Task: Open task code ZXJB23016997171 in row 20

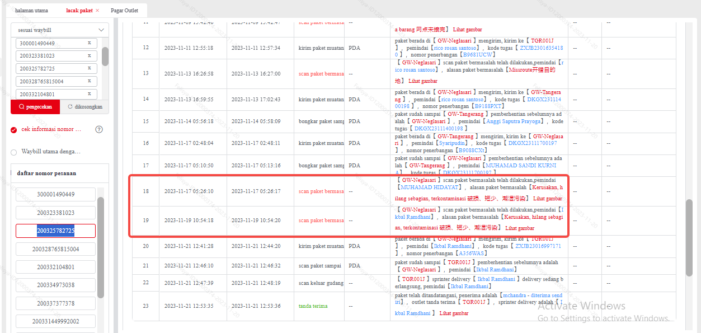Action: pyautogui.click(x=538, y=246)
